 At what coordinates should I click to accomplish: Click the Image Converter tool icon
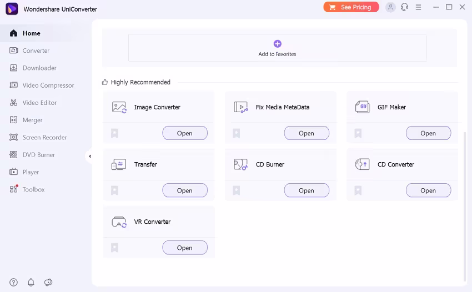119,107
